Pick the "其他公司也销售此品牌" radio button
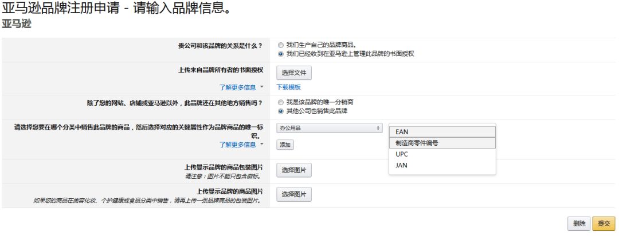 click(280, 111)
